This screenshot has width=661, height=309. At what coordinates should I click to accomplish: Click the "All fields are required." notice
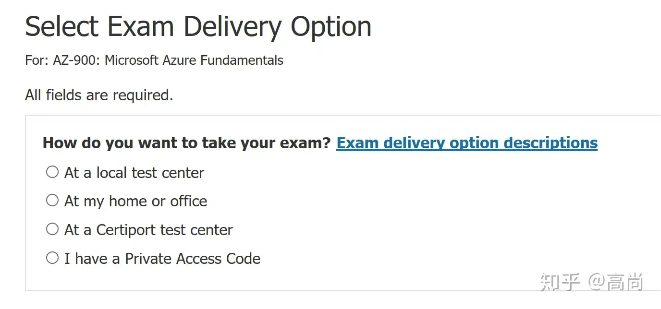[x=99, y=95]
